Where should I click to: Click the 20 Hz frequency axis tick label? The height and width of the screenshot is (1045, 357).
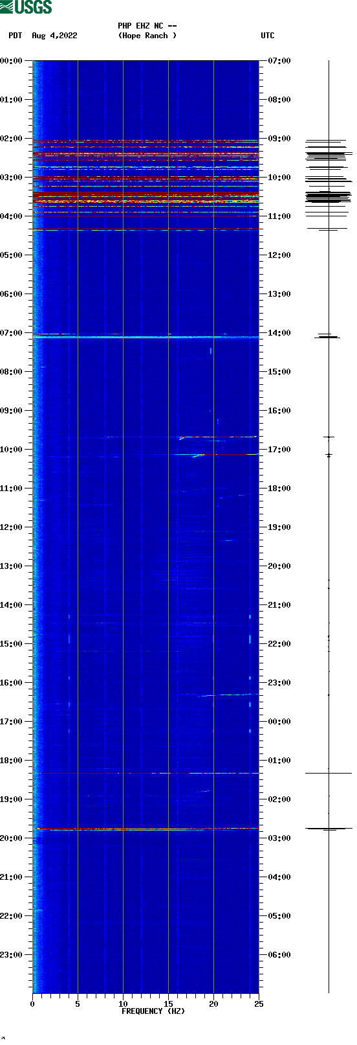(213, 1004)
